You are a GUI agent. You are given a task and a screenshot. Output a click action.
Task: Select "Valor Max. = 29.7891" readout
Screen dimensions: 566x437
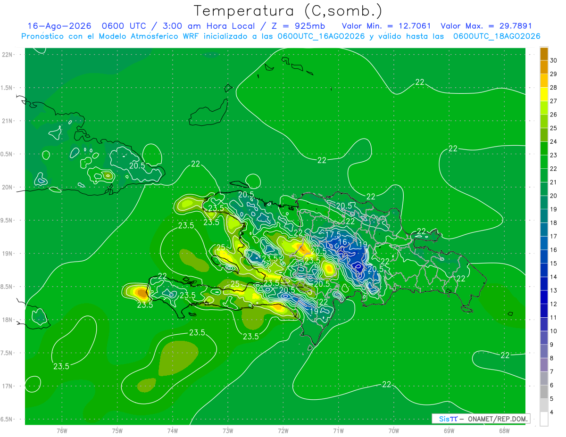(x=486, y=26)
